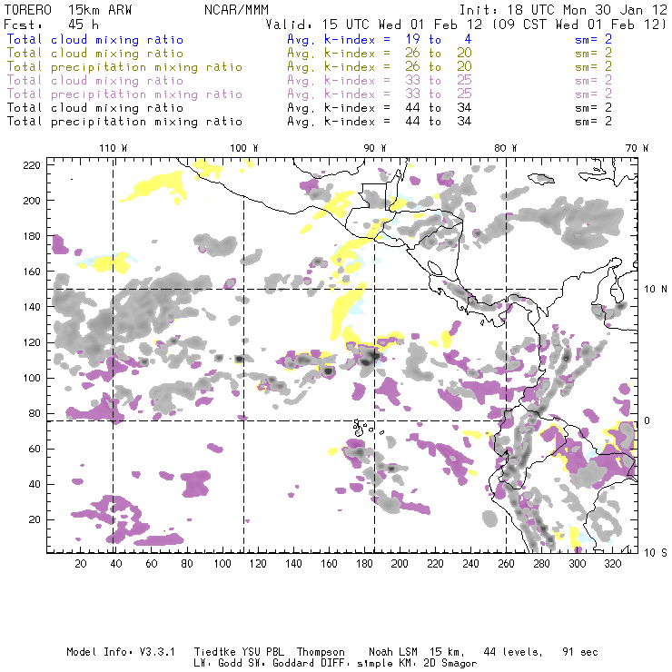This screenshot has width=672, height=672.
Task: Click the '44 levels,' footer text
Action: coord(513,652)
